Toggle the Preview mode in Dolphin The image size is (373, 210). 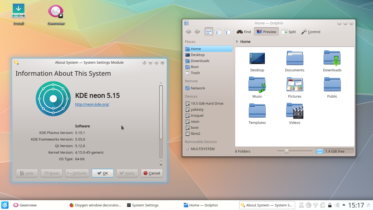coord(266,32)
